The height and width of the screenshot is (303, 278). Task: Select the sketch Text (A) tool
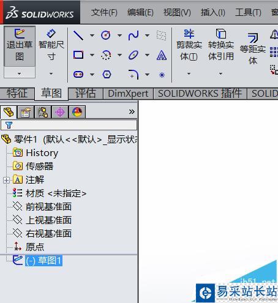tap(162, 55)
